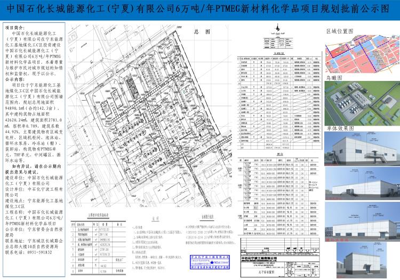Click the '说明' notes heading
Screen dimensions: 400x280
point(155,219)
